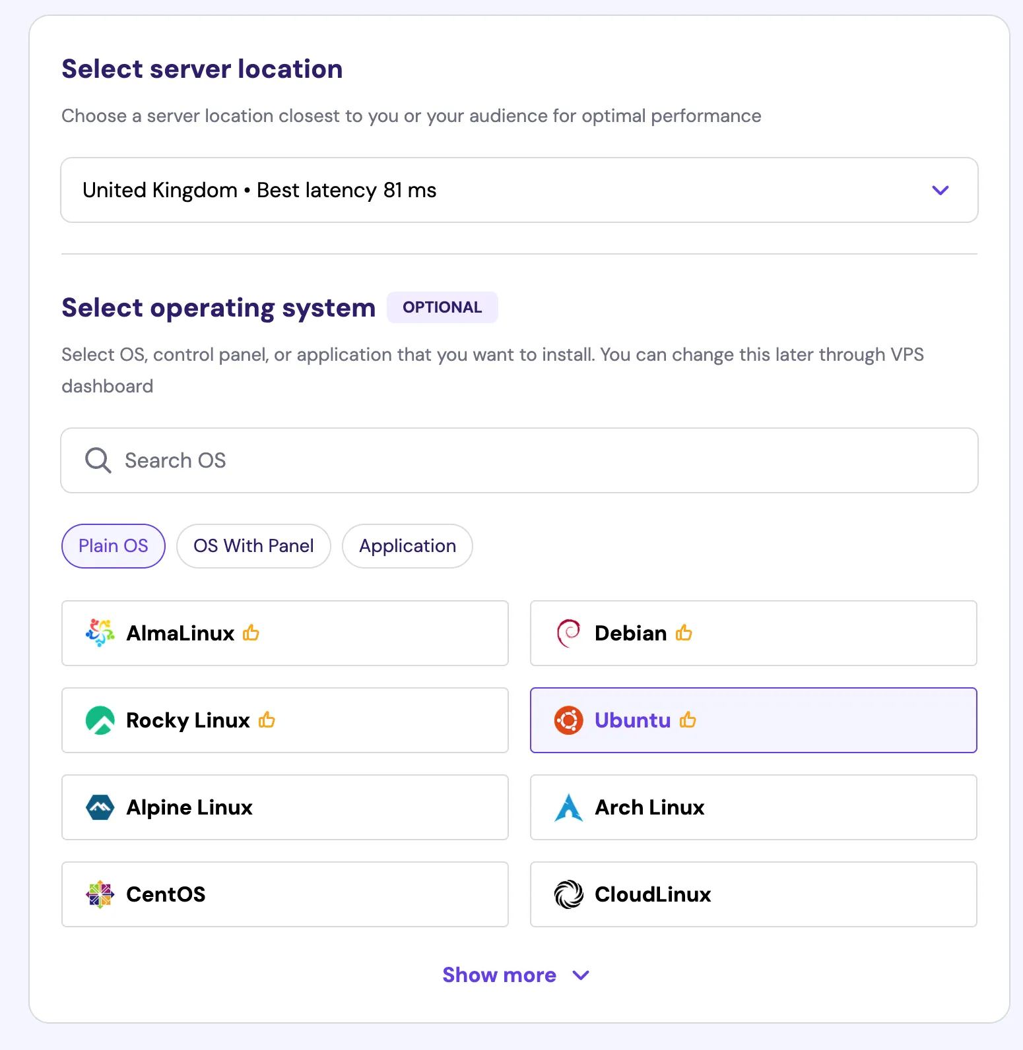Image resolution: width=1023 pixels, height=1050 pixels.
Task: Switch to the Application filter
Action: [407, 546]
